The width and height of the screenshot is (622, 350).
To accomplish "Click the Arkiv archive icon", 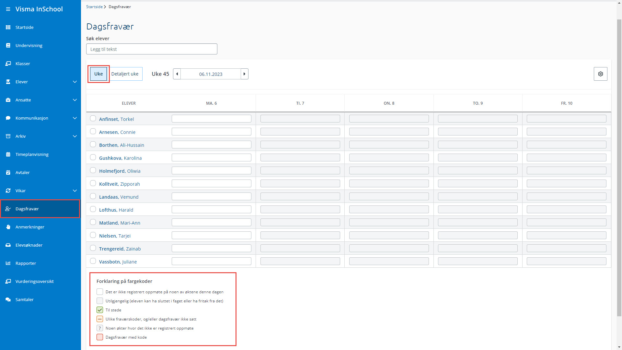I will click(8, 136).
